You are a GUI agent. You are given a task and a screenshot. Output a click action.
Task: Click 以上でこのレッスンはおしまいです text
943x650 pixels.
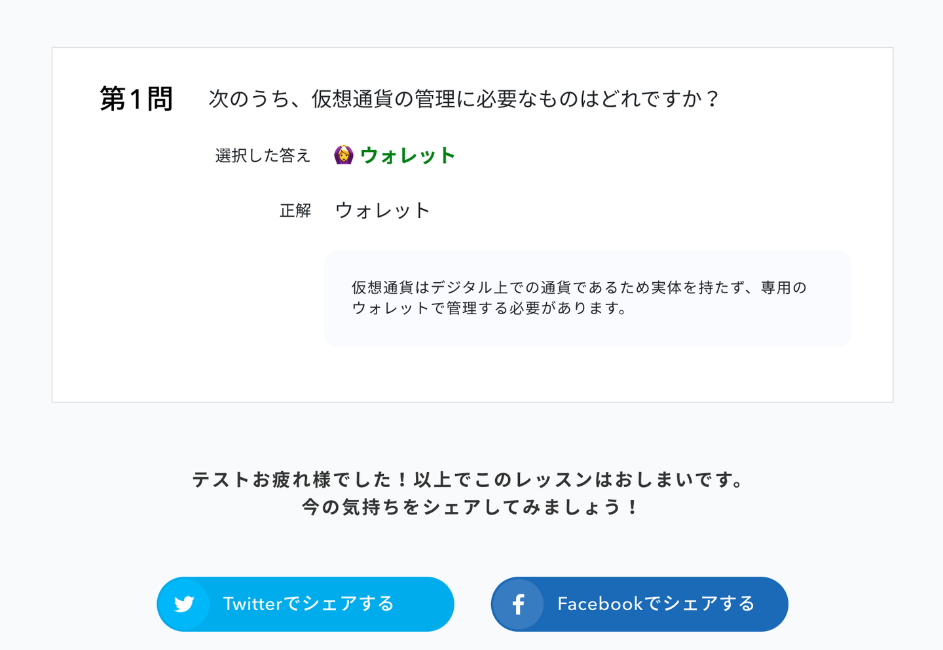click(579, 480)
